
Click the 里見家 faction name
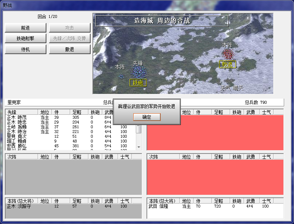tap(14, 102)
